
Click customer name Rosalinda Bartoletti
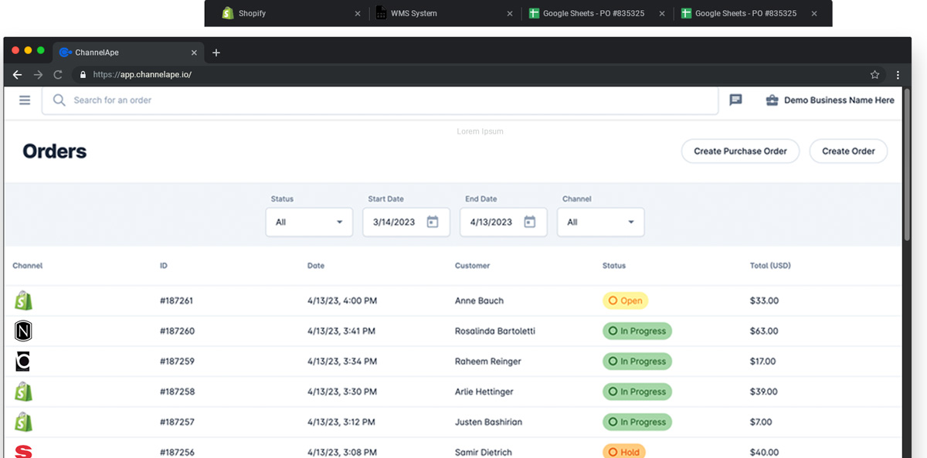[495, 331]
